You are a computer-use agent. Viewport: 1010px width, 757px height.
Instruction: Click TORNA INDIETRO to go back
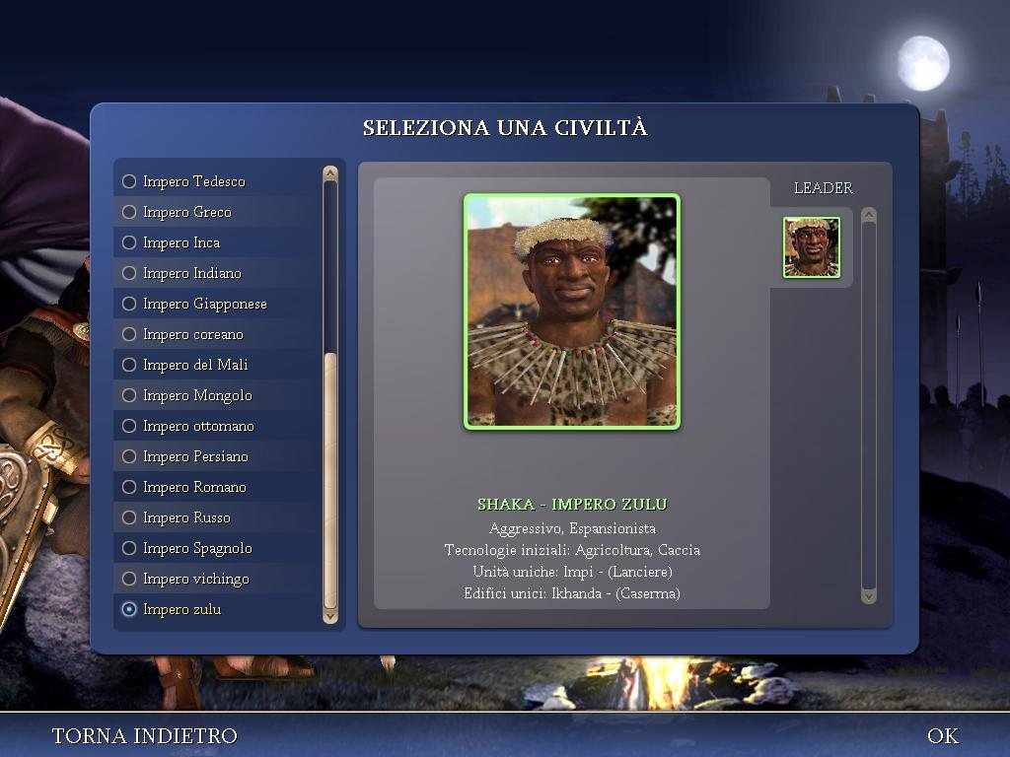[x=145, y=735]
